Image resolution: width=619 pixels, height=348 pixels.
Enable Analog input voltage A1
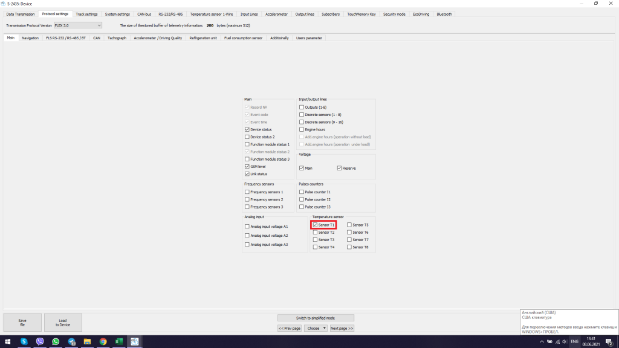pyautogui.click(x=247, y=227)
